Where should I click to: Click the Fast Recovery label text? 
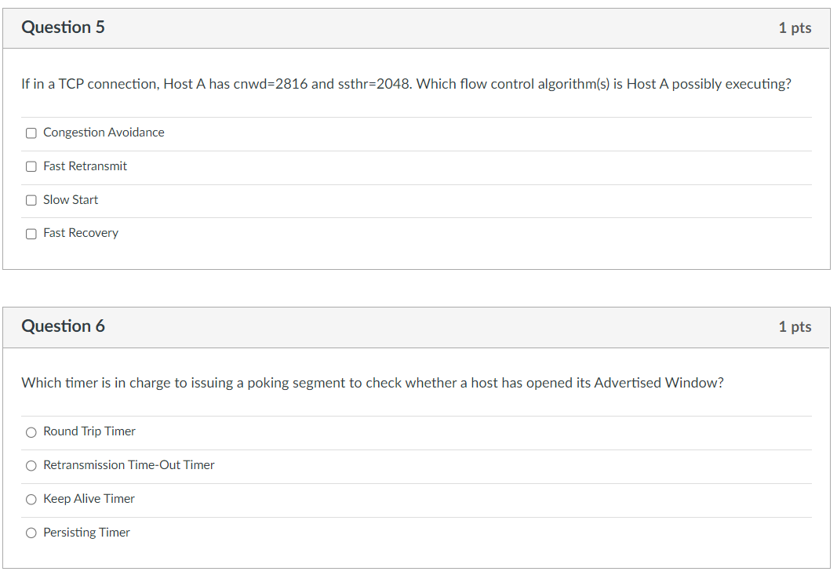point(80,233)
